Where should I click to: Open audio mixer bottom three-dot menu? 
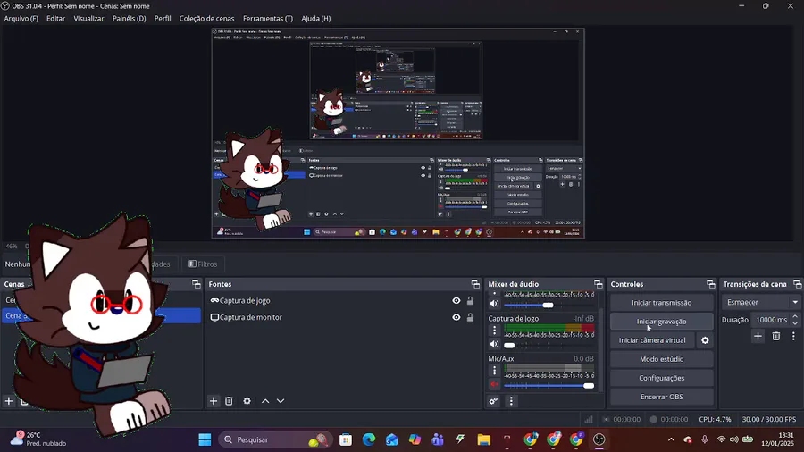pos(511,401)
